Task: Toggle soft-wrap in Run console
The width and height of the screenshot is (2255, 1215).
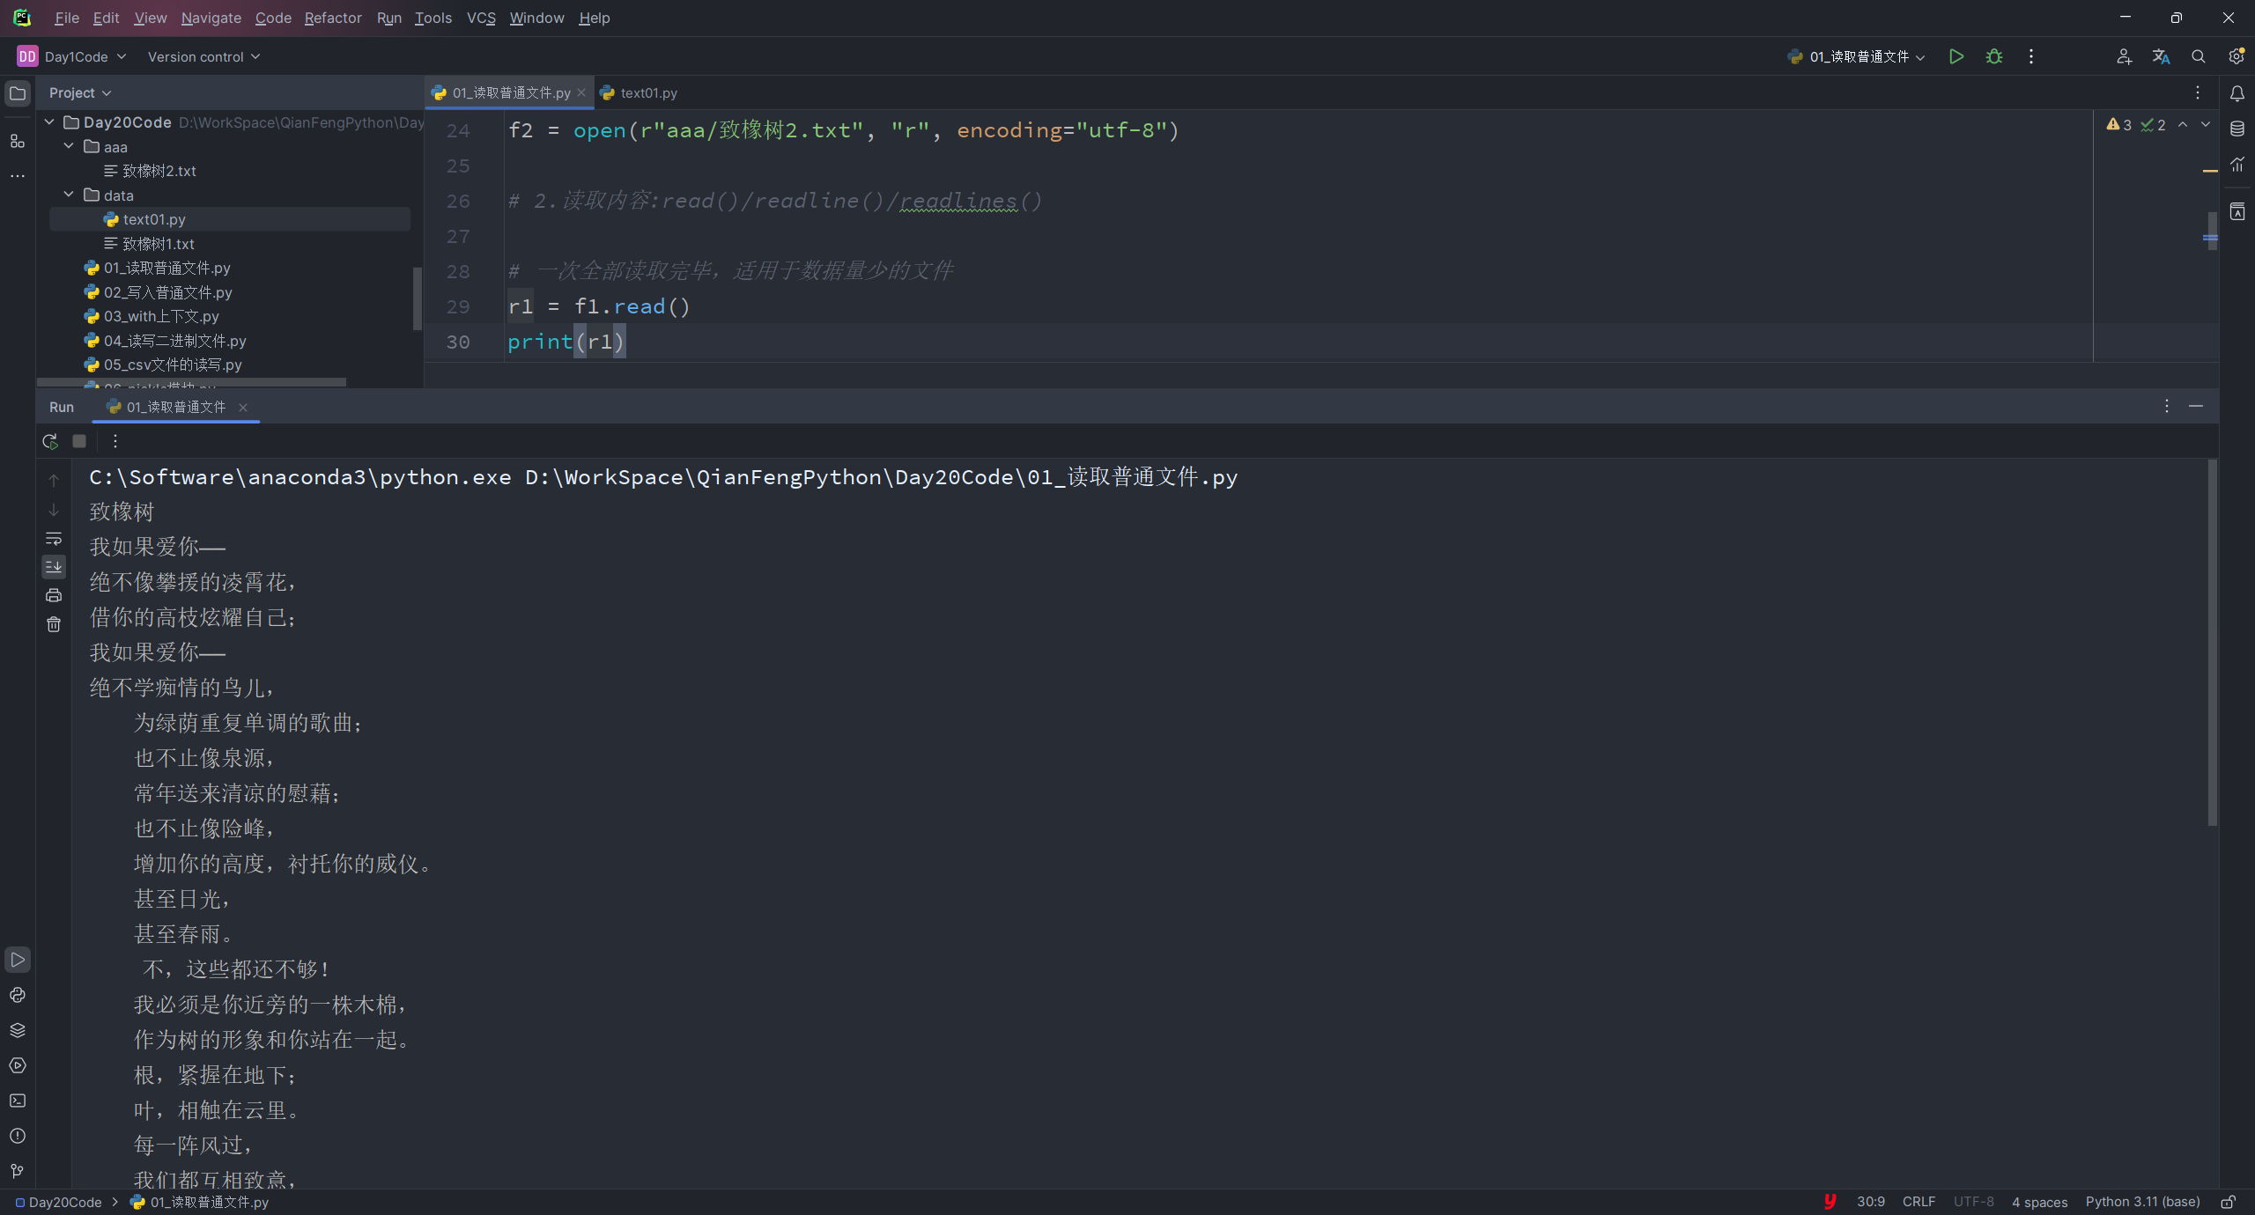Action: (x=54, y=538)
